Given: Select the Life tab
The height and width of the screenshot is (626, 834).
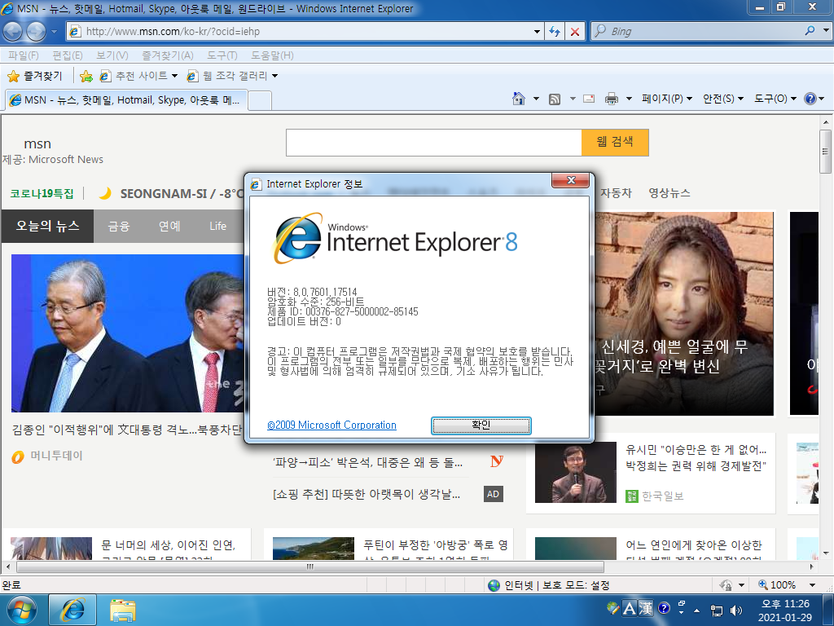Looking at the screenshot, I should point(217,227).
